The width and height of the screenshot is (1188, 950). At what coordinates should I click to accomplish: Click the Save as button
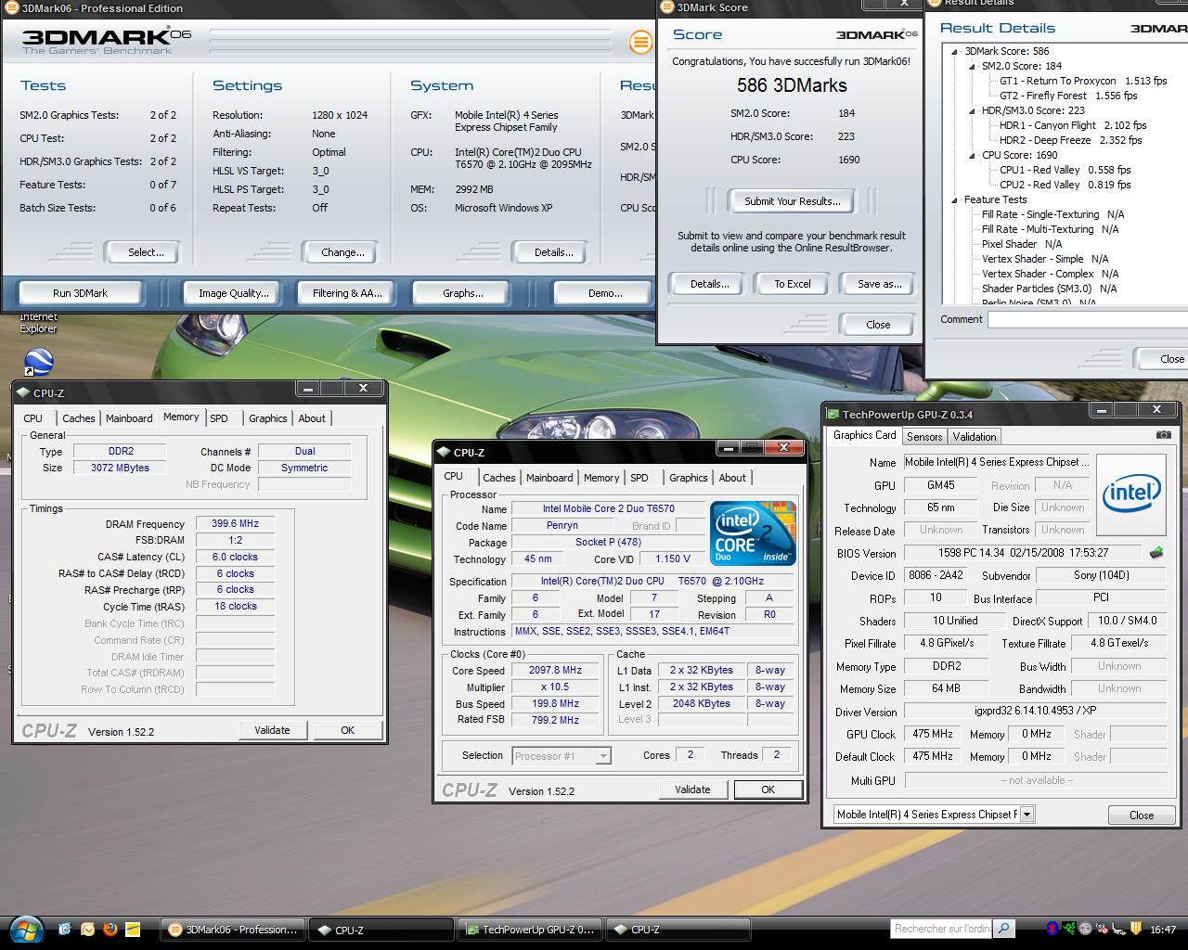pos(879,284)
